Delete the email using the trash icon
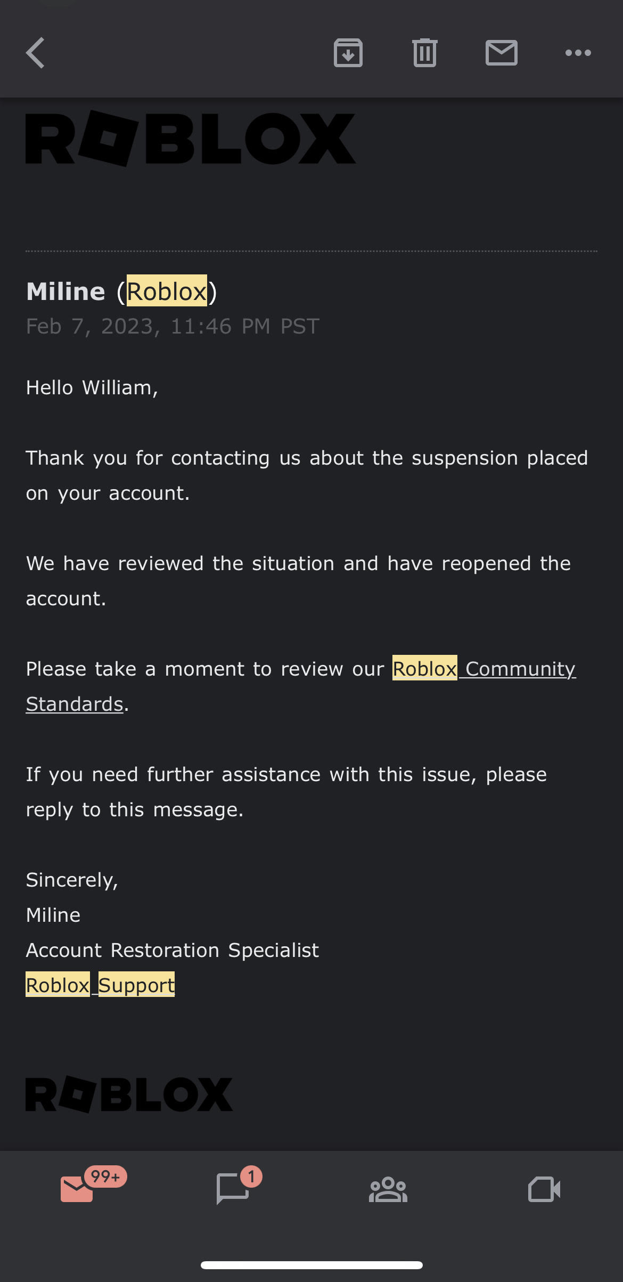 (x=424, y=53)
